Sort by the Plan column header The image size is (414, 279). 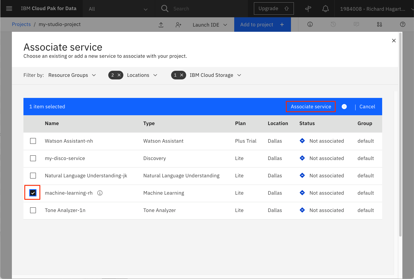(240, 123)
